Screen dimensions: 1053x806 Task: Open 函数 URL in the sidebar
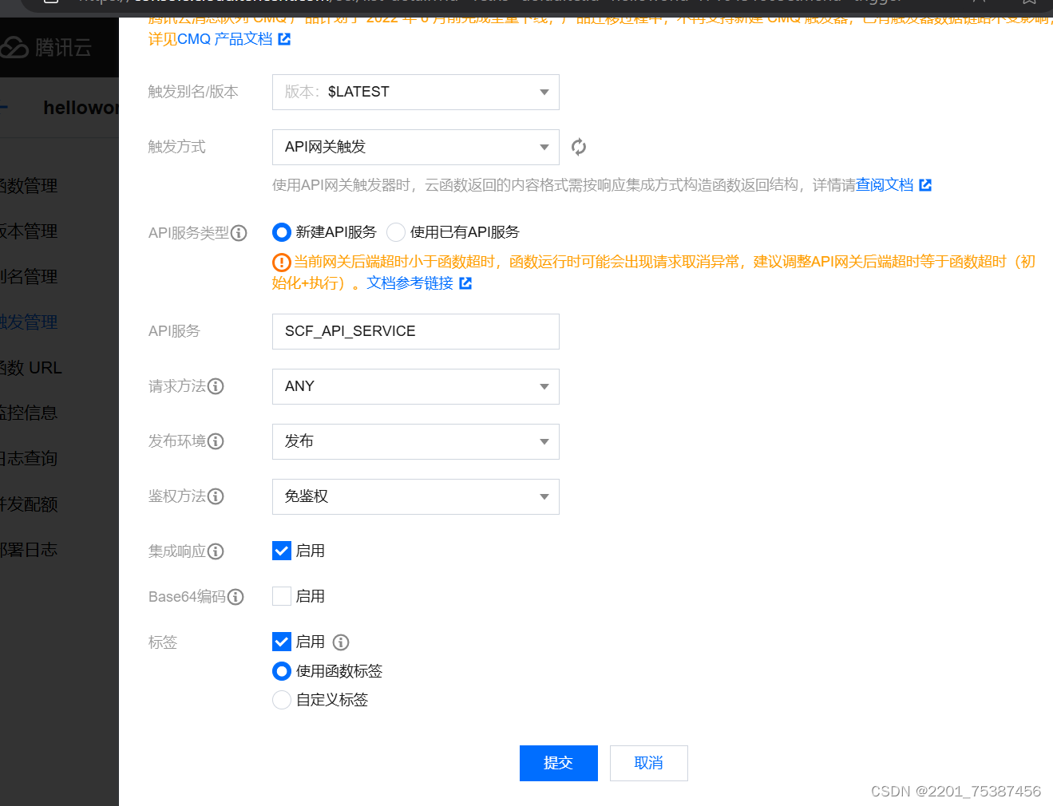[31, 368]
